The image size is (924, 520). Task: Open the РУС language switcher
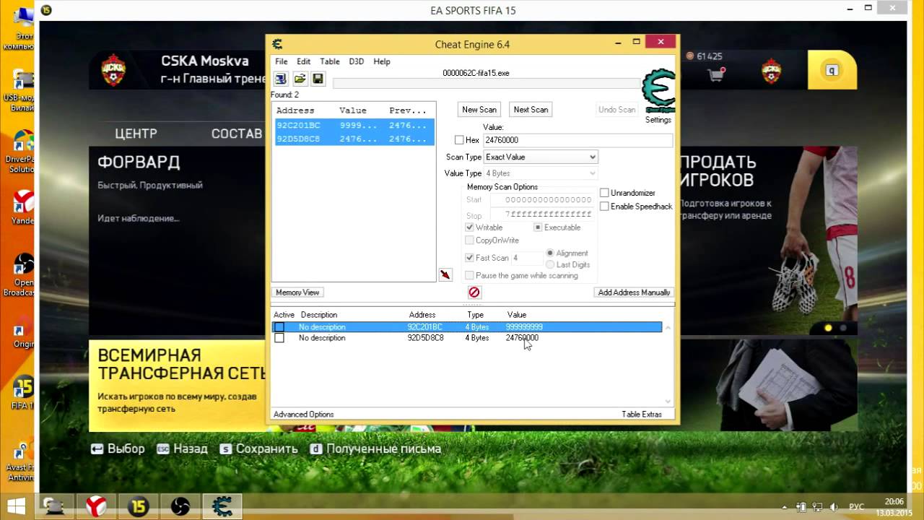[856, 506]
